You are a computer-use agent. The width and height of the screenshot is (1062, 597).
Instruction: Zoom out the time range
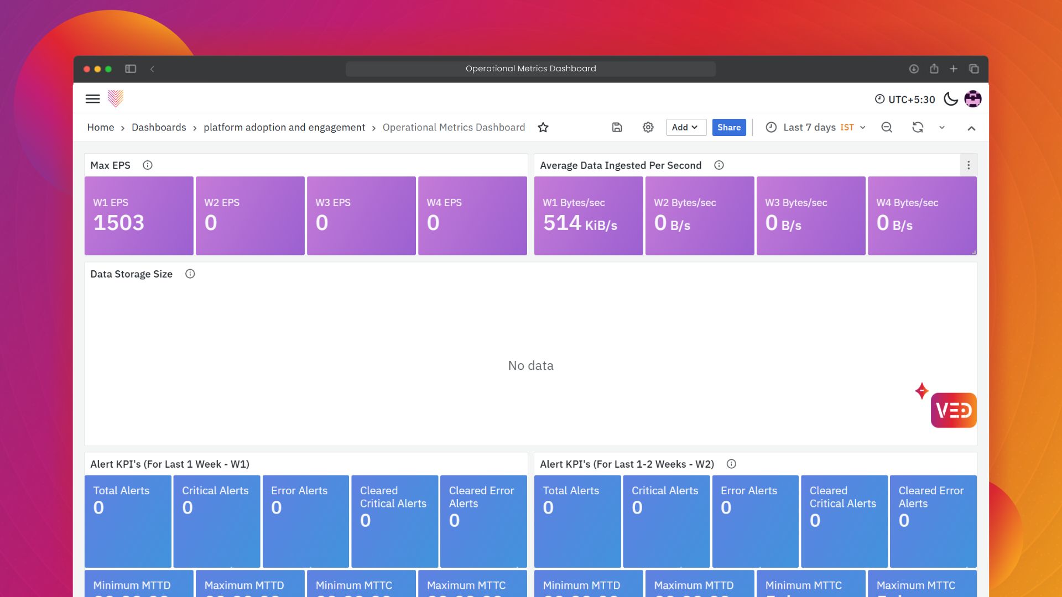tap(887, 128)
